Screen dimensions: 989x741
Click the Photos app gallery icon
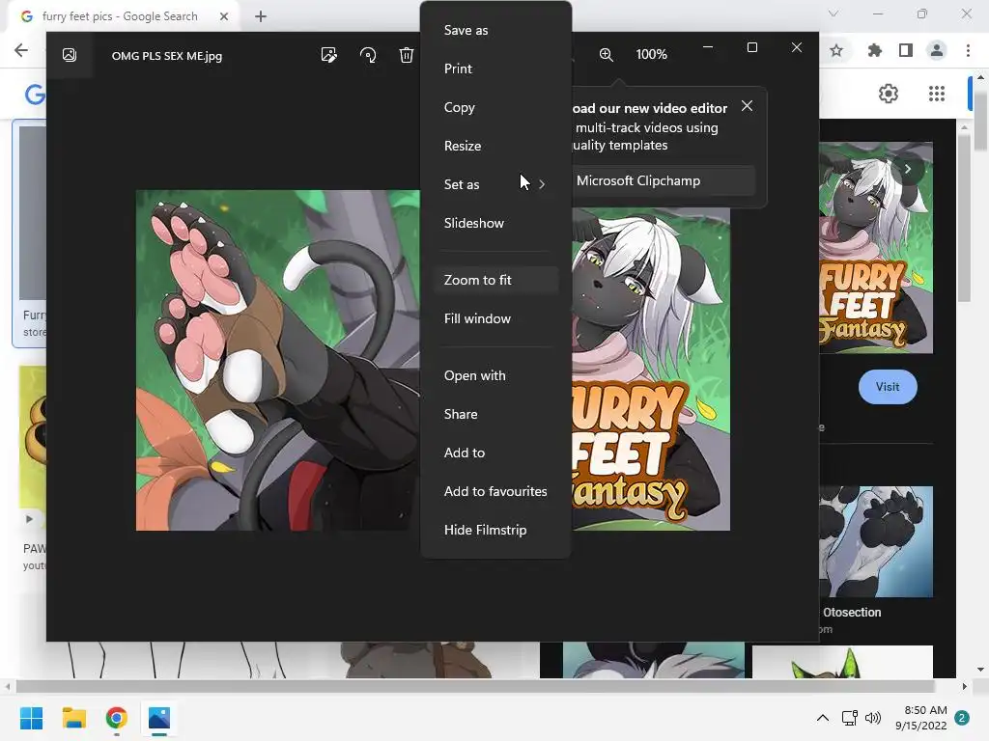coord(70,55)
